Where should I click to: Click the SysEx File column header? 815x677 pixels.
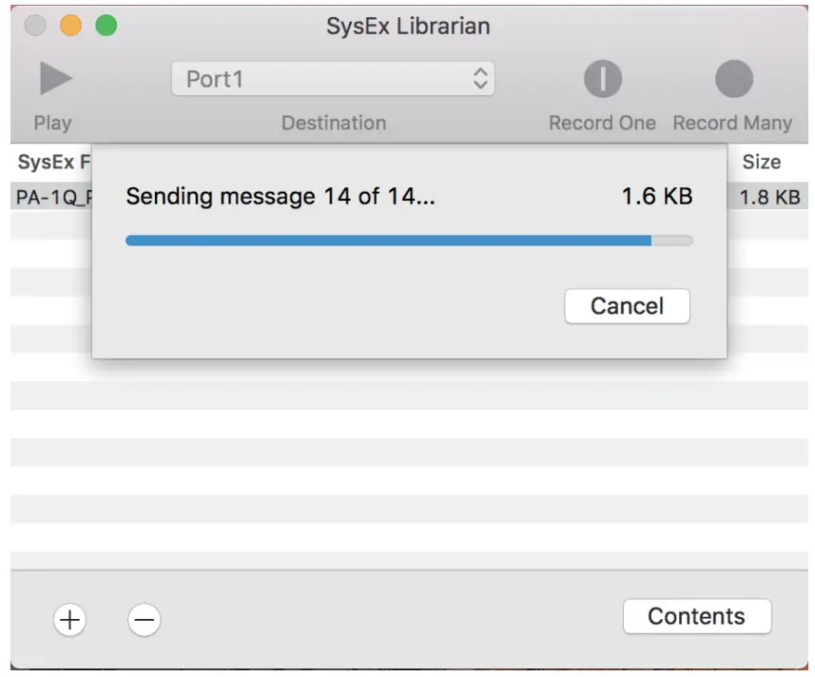coord(54,162)
